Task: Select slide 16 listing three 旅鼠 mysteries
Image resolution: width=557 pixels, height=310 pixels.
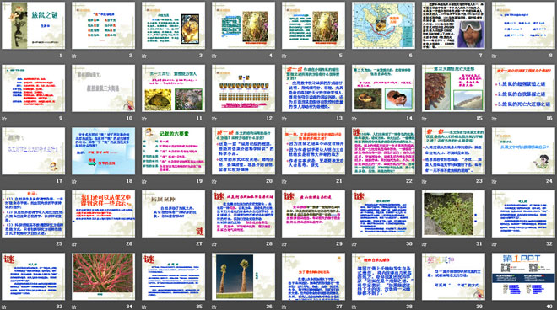Action: coord(523,88)
